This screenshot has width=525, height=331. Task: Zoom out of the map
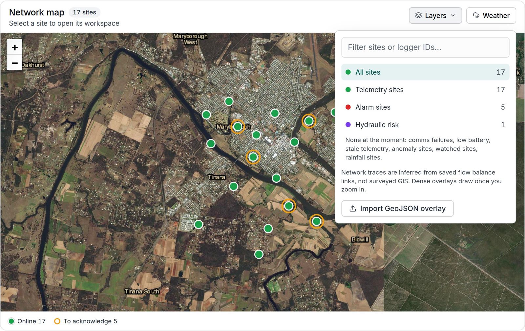pos(14,63)
